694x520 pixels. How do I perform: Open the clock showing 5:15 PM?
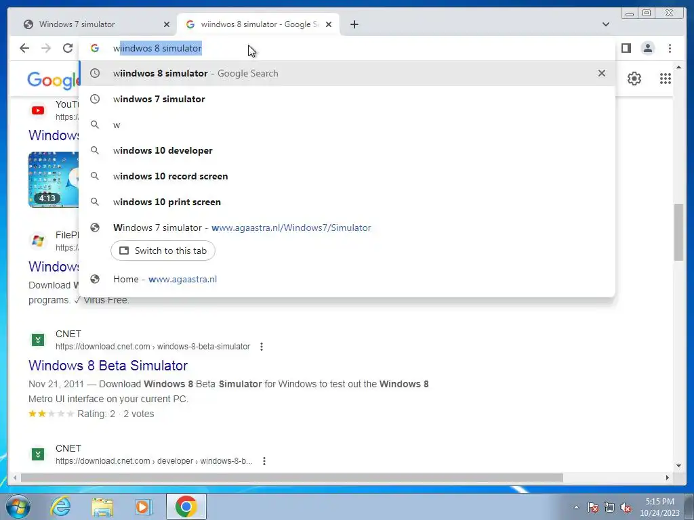point(659,507)
